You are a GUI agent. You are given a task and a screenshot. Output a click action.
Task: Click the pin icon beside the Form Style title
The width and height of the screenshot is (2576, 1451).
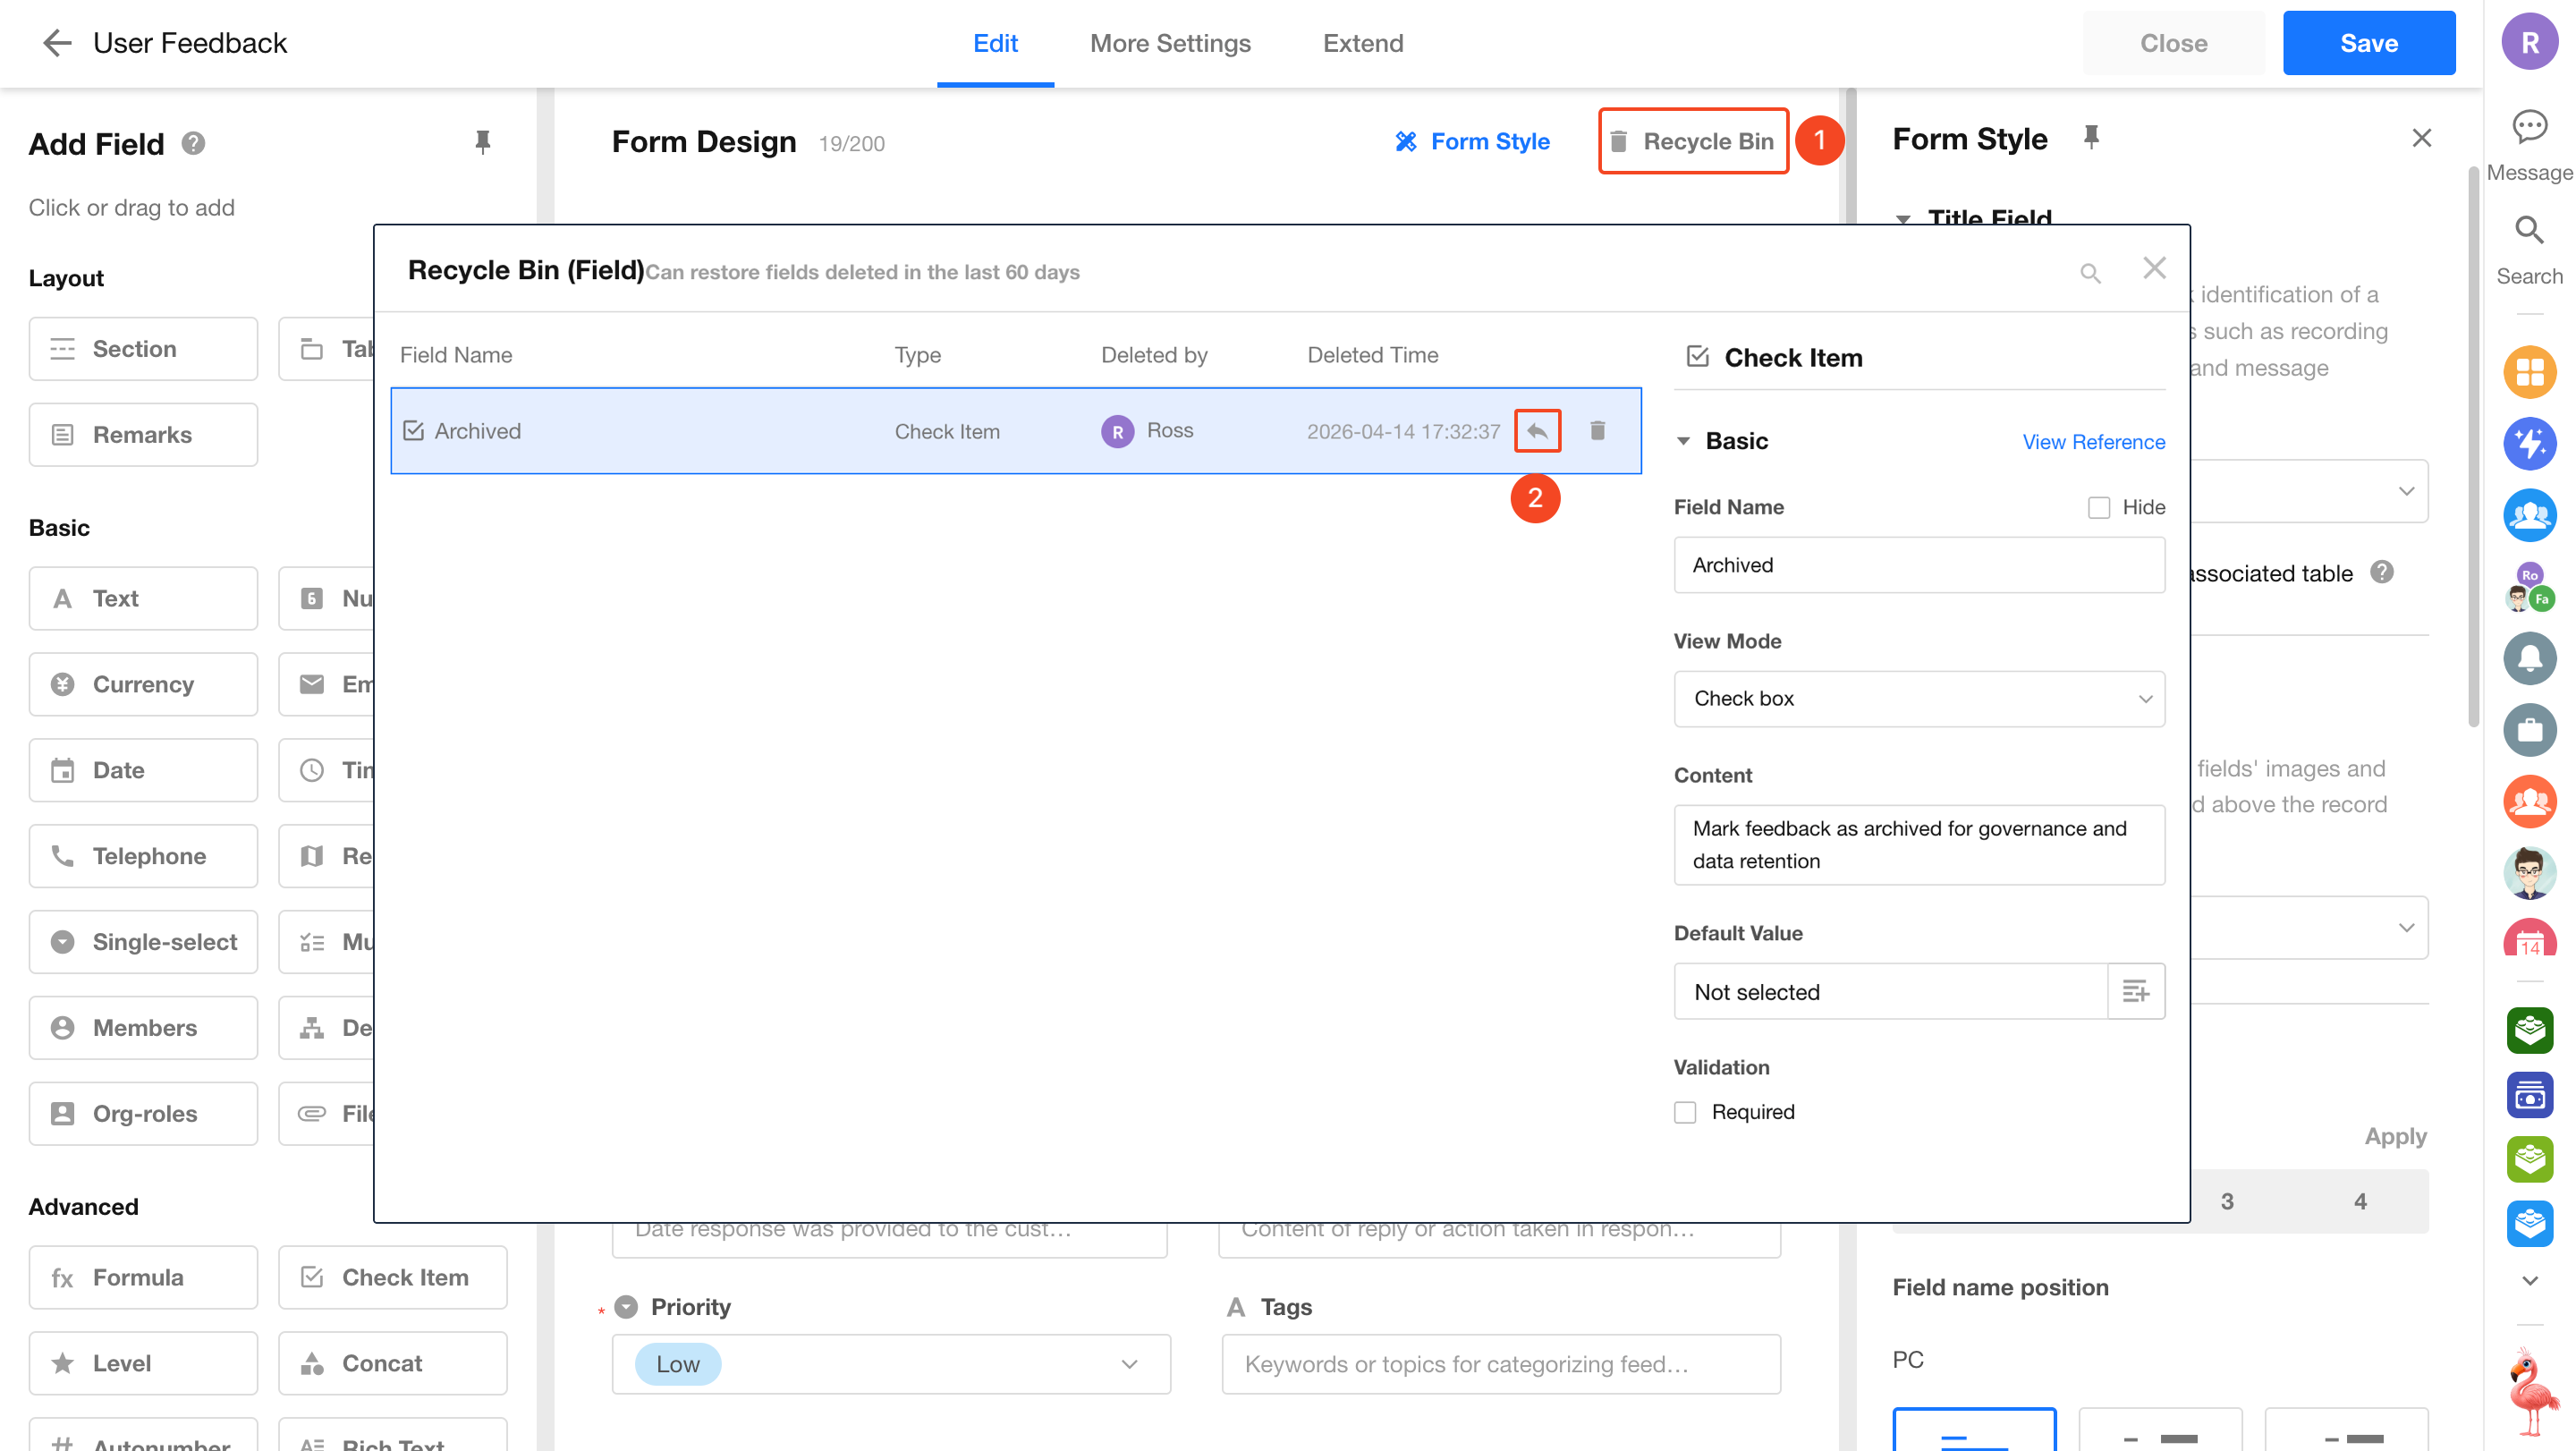[x=2091, y=137]
